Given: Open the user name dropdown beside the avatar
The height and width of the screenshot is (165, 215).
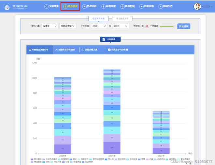Looking at the screenshot, I should (x=207, y=6).
